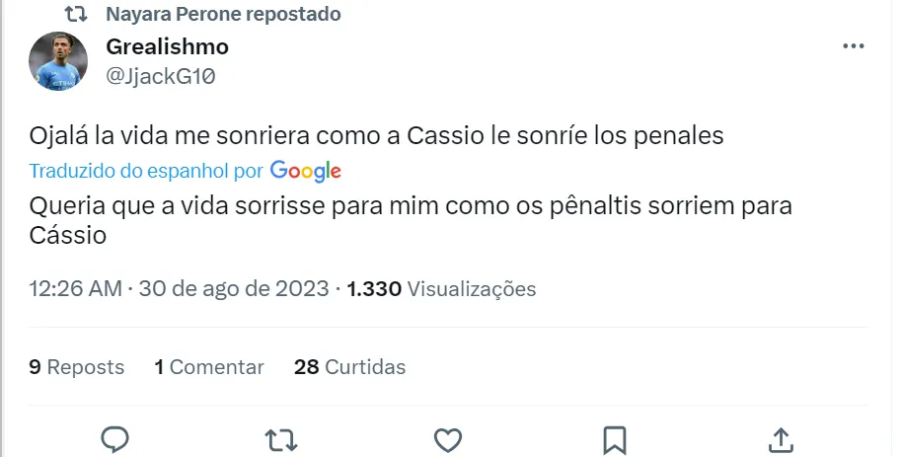View the 9 Reposts list

tap(77, 367)
